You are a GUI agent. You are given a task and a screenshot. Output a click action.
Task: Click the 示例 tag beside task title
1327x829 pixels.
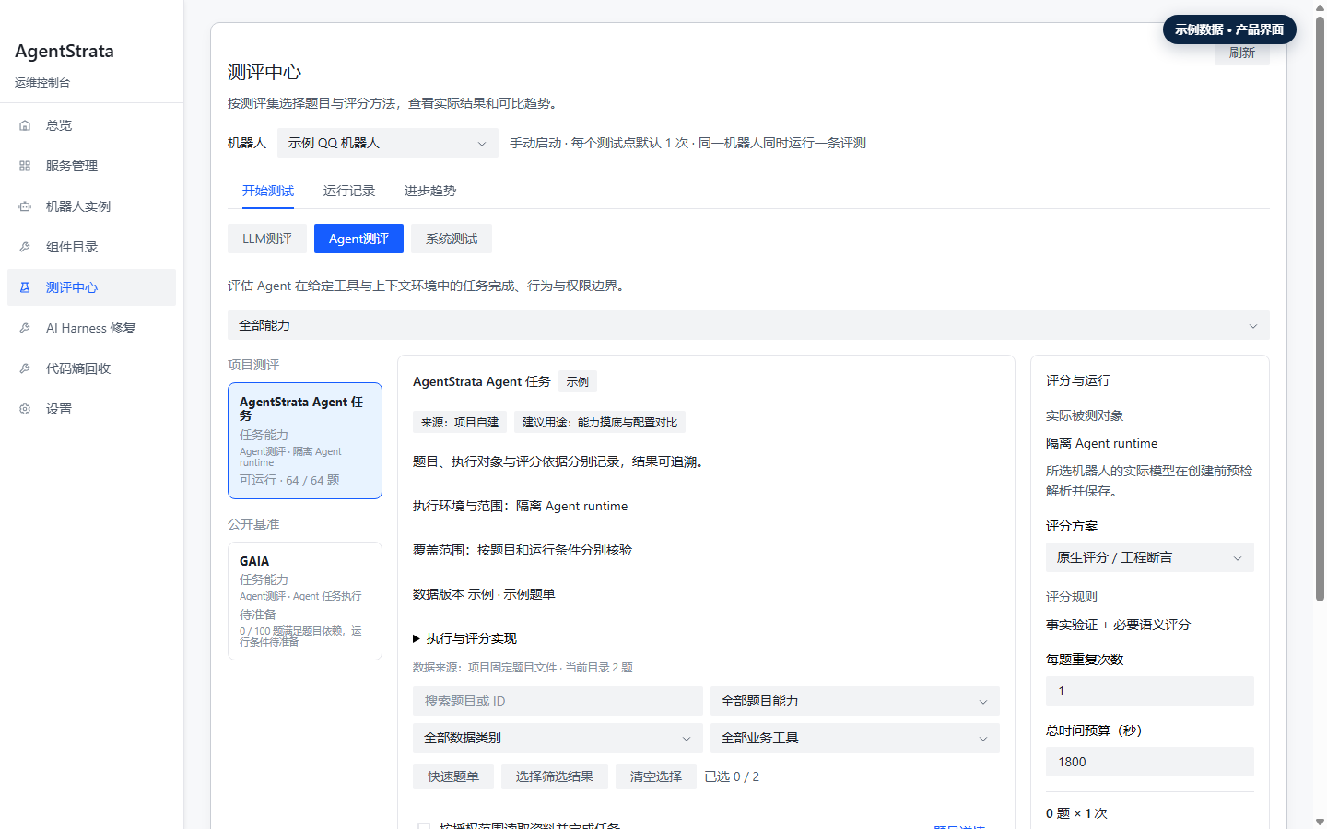[x=578, y=381]
